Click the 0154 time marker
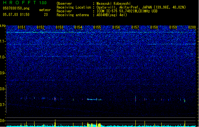 click(x=78, y=27)
